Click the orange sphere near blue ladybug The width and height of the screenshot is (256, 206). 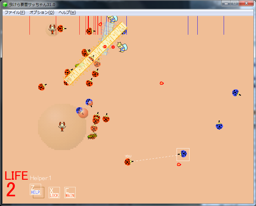pos(83,113)
